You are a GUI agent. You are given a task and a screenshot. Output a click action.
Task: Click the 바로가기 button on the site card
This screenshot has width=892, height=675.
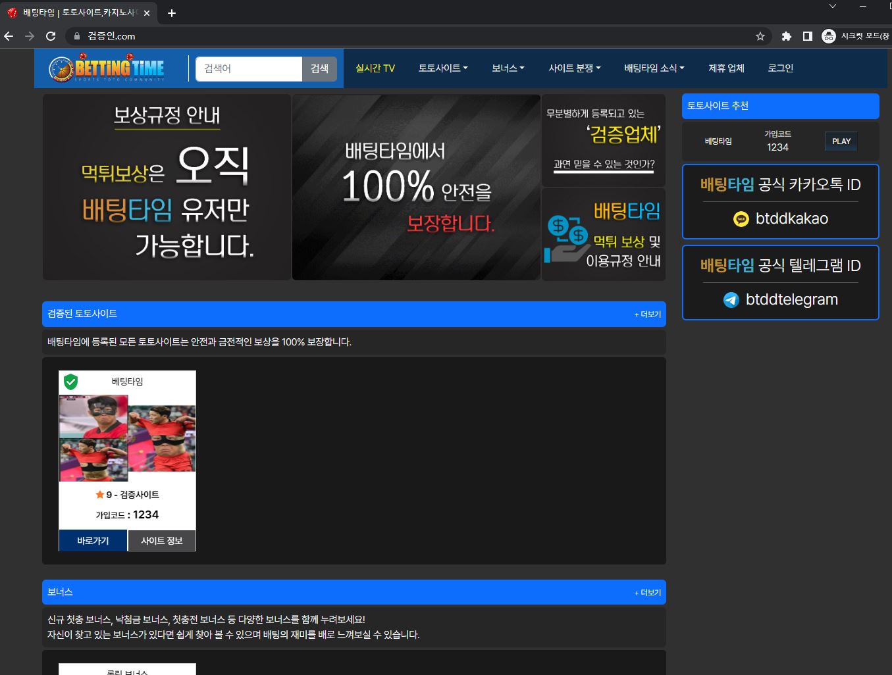[x=93, y=541]
